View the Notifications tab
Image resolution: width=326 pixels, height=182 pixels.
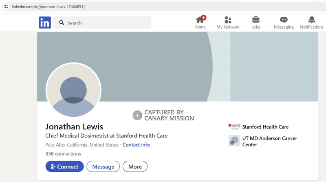coord(312,22)
